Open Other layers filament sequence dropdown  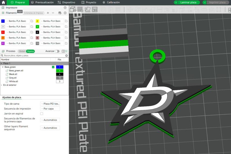click(x=50, y=128)
